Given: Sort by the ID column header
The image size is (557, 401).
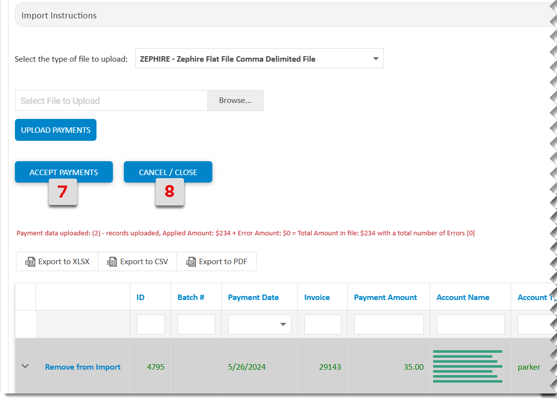Looking at the screenshot, I should click(x=140, y=297).
